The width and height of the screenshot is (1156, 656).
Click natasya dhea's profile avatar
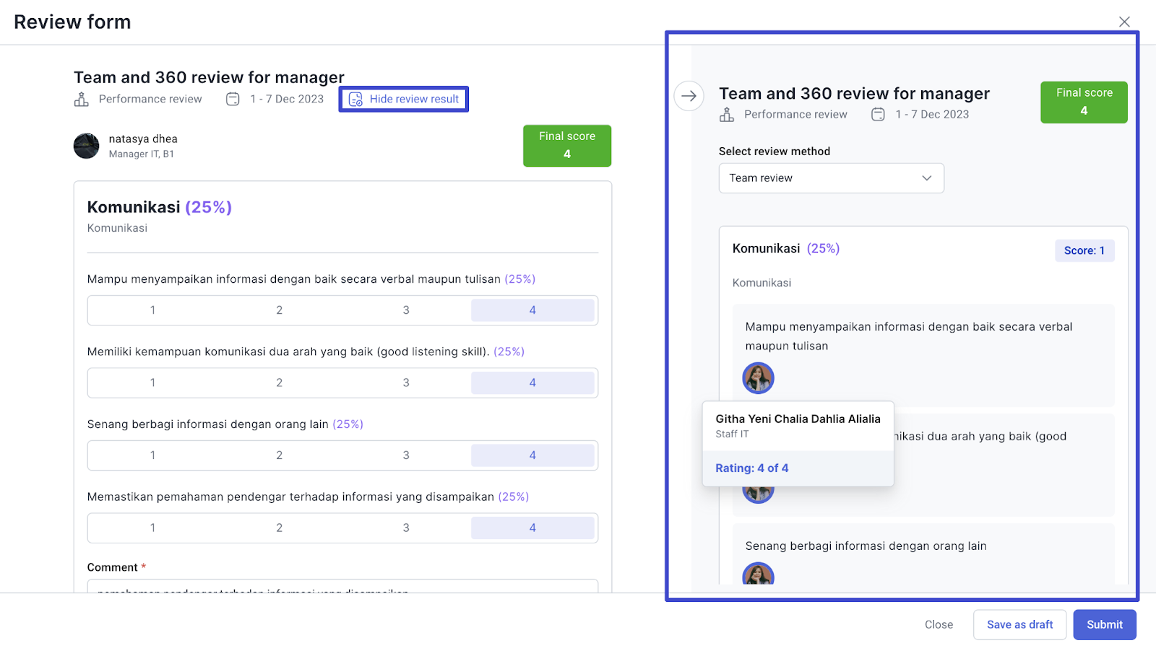tap(87, 146)
